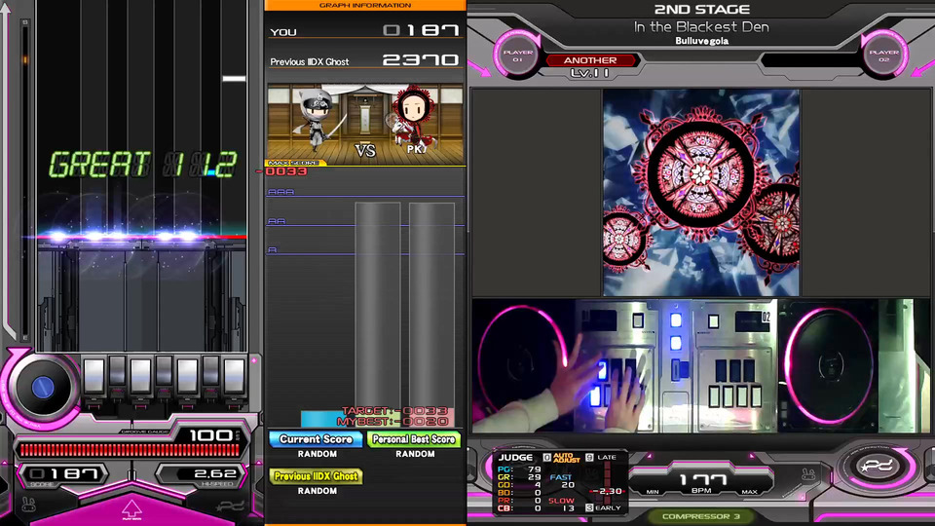This screenshot has width=935, height=526.
Task: Click the '0' icon beside AUTO ADJUST
Action: (546, 458)
